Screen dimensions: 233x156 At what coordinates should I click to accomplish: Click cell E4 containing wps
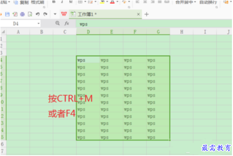click(112, 60)
